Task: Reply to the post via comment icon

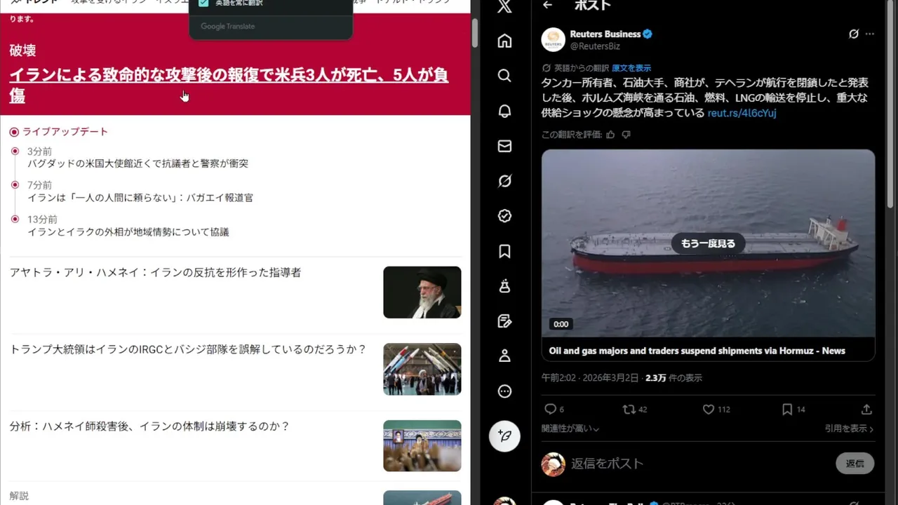Action: [x=551, y=409]
